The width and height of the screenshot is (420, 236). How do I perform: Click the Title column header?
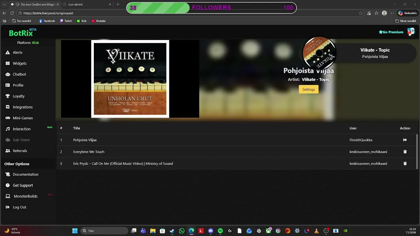point(76,128)
